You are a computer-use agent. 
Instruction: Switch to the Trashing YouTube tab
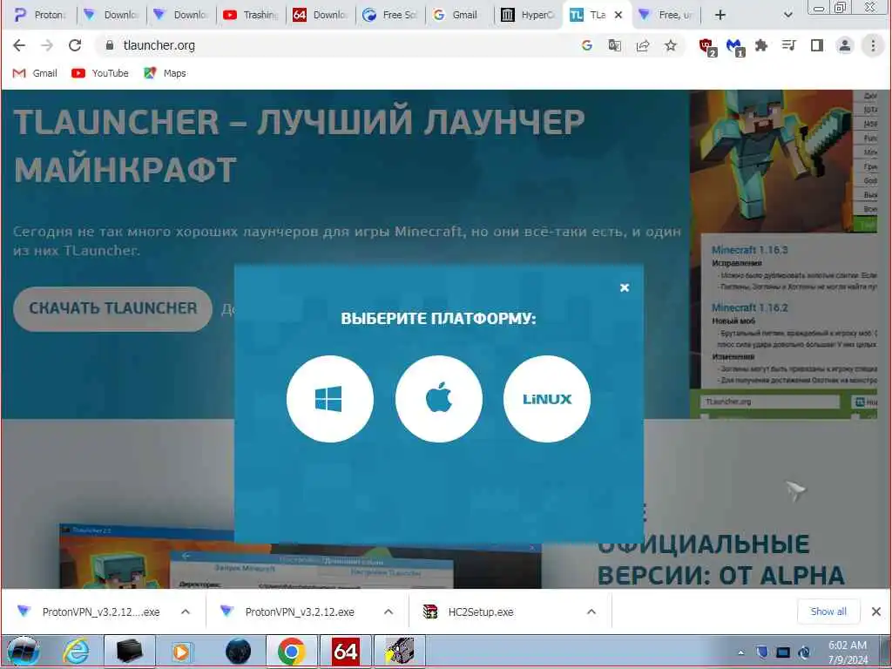click(250, 15)
